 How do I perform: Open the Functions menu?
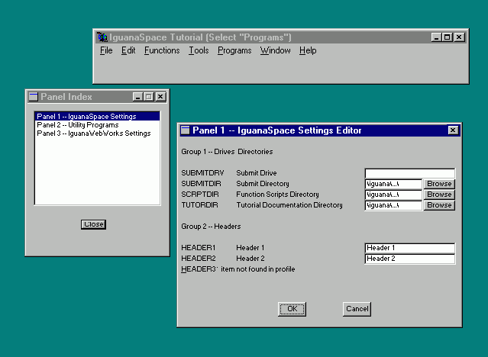pos(162,50)
